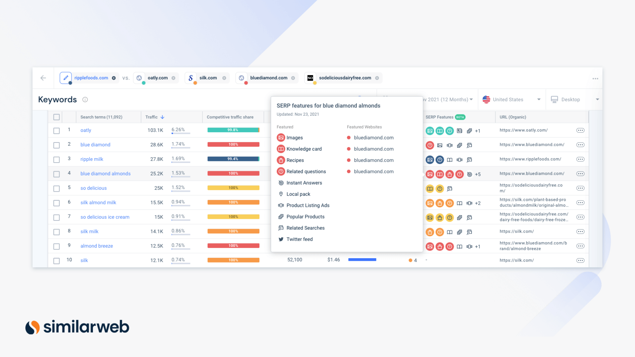Expand the +2 SERP features in silk almond milk row

coord(478,203)
